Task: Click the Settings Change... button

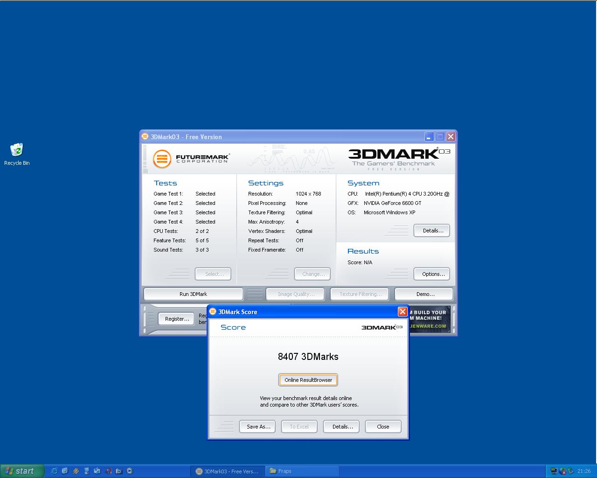Action: pyautogui.click(x=312, y=274)
